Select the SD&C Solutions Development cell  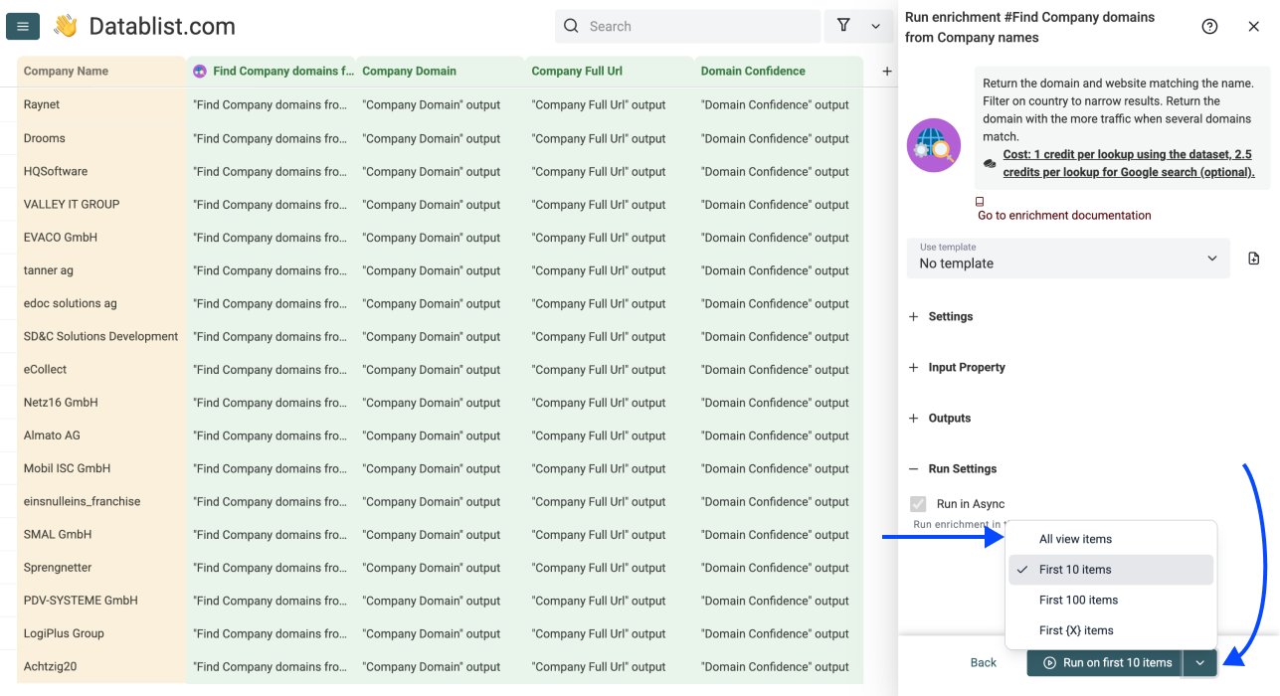100,336
